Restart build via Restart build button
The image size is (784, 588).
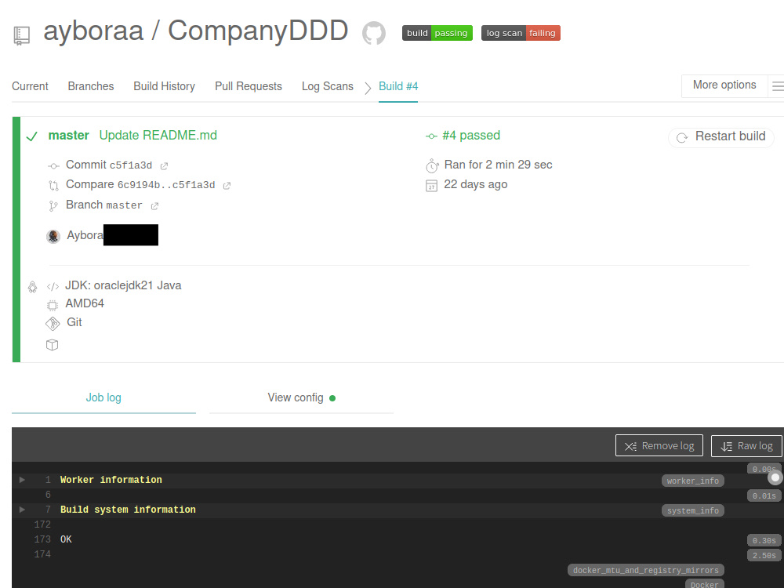(x=721, y=136)
